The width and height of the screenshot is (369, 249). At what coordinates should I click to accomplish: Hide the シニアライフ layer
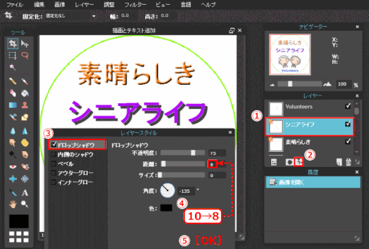tap(348, 124)
